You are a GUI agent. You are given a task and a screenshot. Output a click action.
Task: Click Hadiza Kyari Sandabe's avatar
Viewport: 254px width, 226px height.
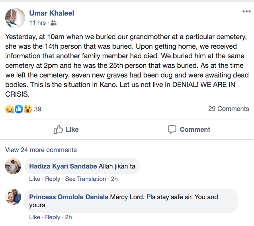(13, 166)
